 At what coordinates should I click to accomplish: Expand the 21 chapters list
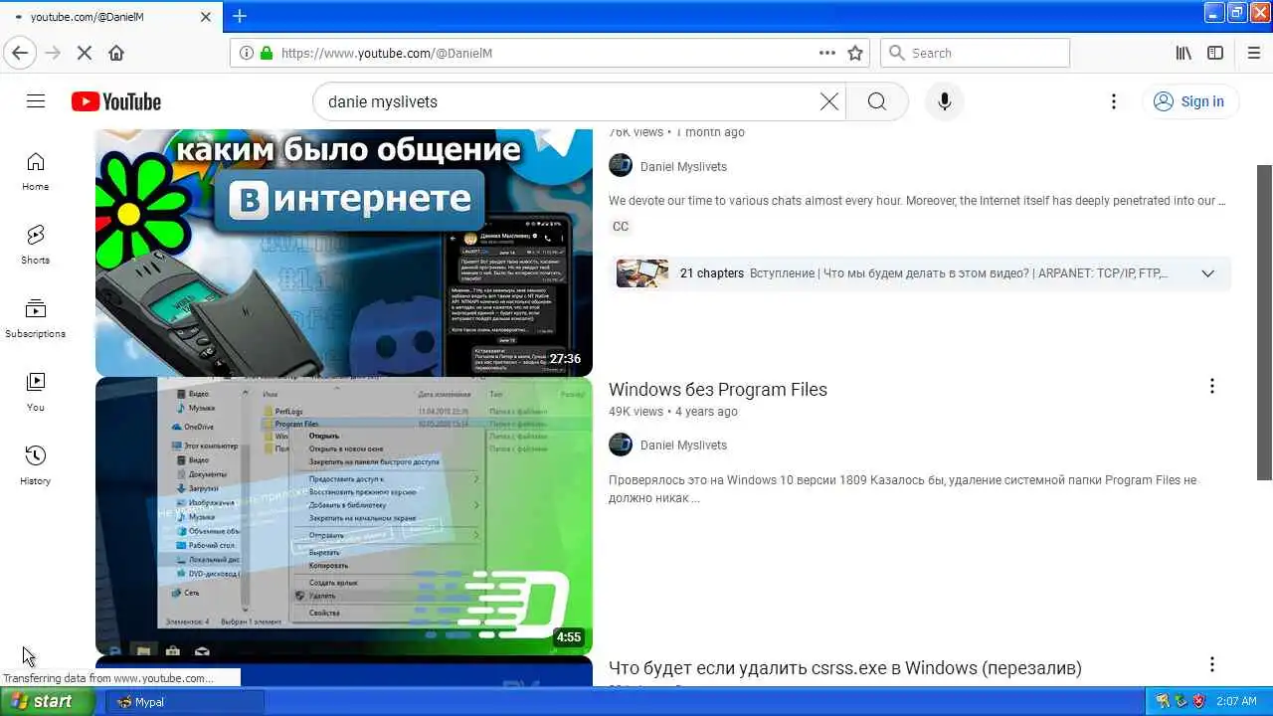[1207, 273]
